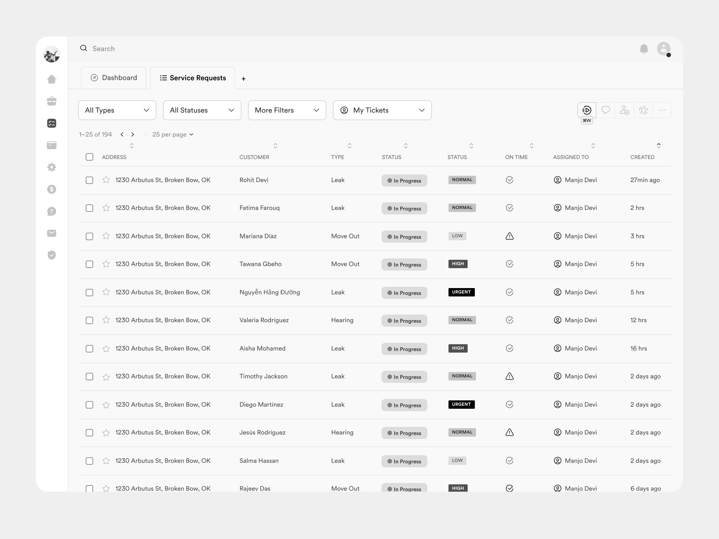This screenshot has width=719, height=539.
Task: Open the 25 per page selector
Action: (173, 134)
